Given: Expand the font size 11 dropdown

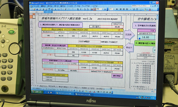Looking at the screenshot, I should pos(114,9).
